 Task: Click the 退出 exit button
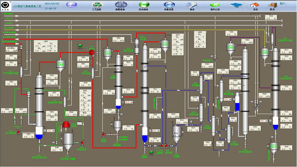click(272, 6)
